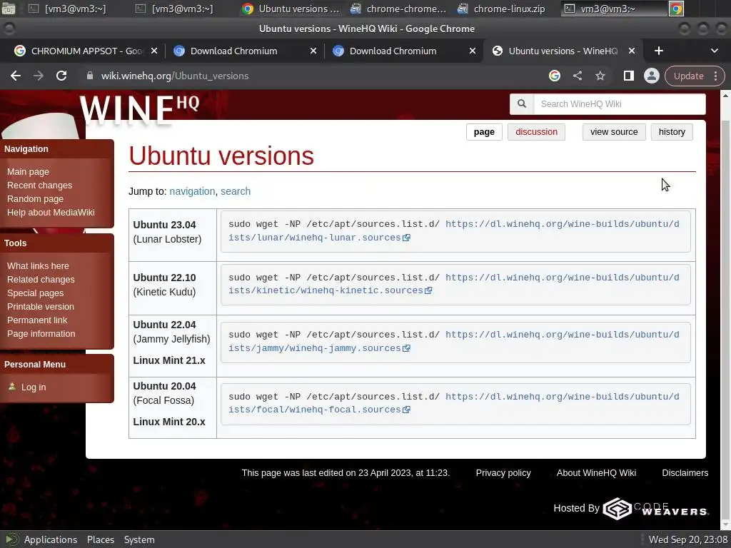Switch to chrome-linux.zip taskbar window
Screen dimensions: 731x548
(501, 9)
